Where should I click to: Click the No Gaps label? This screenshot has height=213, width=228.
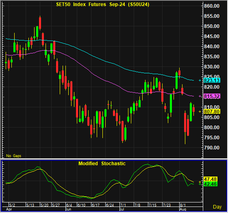point(14,156)
